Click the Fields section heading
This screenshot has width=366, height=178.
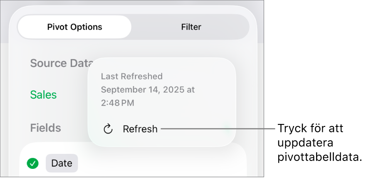click(45, 128)
